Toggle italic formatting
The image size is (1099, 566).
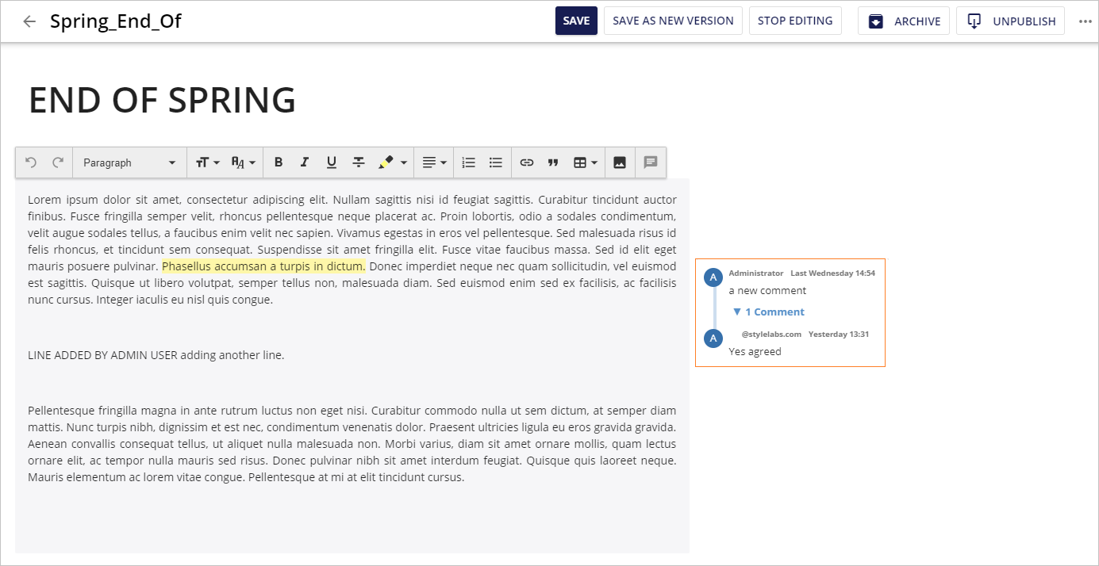coord(305,163)
